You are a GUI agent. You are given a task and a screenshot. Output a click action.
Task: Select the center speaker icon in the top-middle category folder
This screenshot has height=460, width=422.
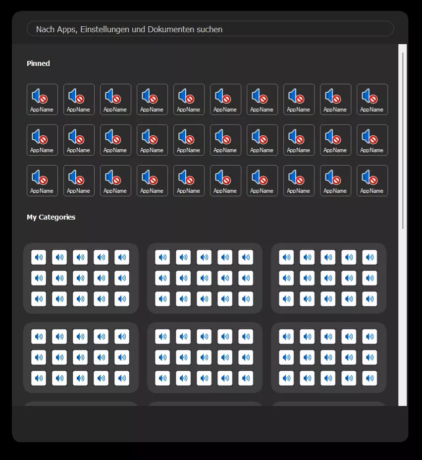click(204, 278)
